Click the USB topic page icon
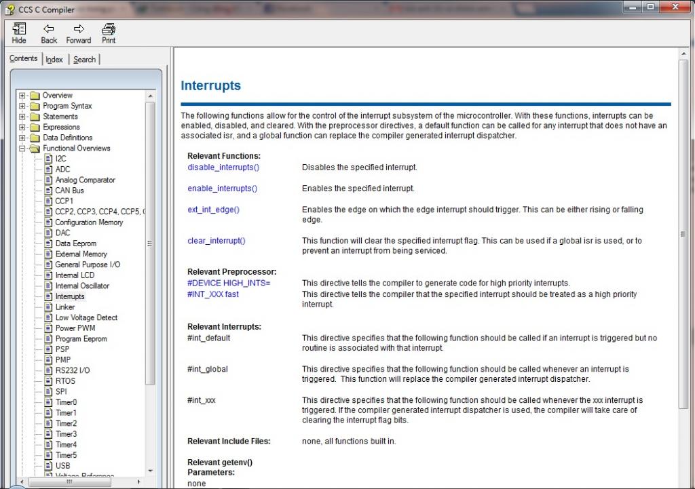The height and width of the screenshot is (489, 695). click(49, 465)
